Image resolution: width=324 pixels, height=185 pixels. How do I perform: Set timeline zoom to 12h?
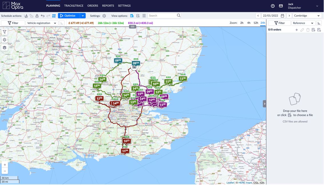coord(256,23)
